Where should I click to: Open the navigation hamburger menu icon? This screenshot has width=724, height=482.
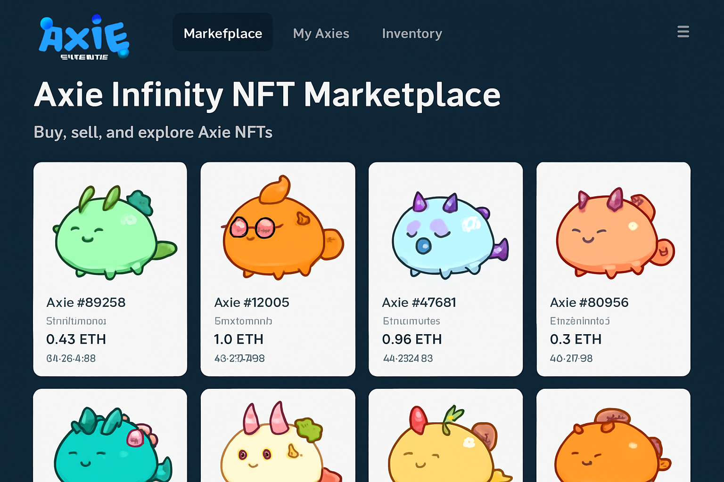pos(683,32)
